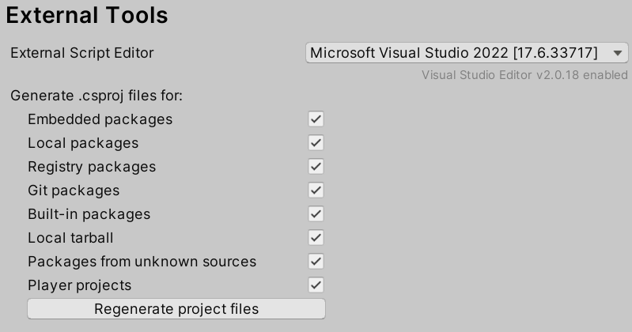This screenshot has width=632, height=332.
Task: Select the External Script Editor label
Action: [82, 53]
